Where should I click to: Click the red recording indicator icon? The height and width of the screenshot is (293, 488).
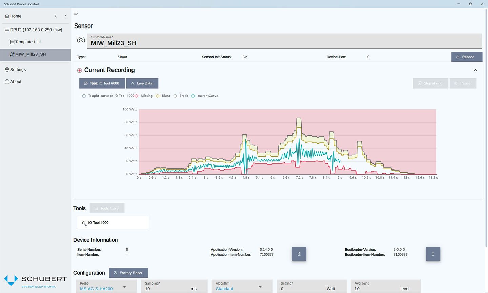tap(79, 70)
